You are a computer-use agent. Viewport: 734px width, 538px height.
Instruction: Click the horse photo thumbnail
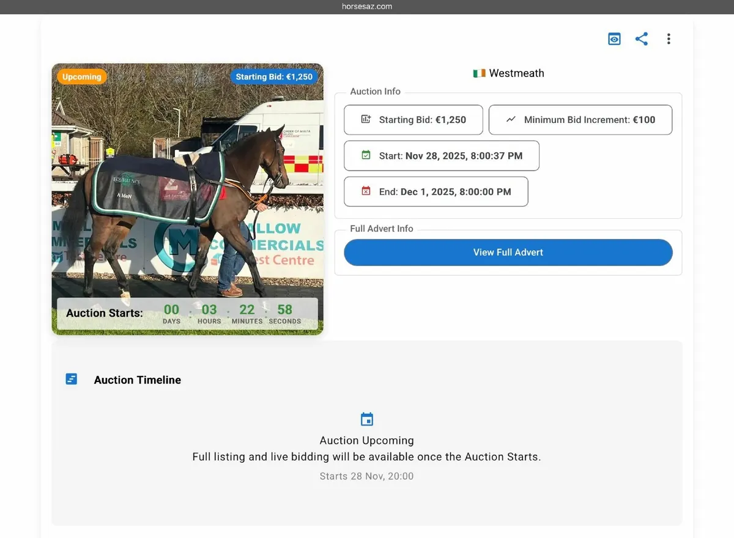[x=187, y=199]
